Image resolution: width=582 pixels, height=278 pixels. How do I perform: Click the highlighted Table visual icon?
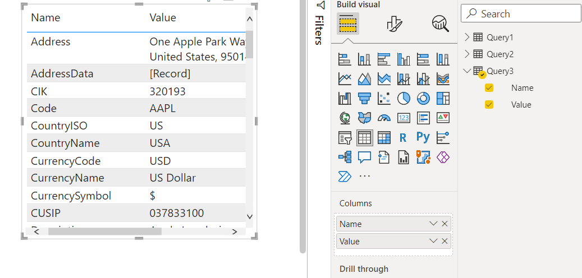(x=364, y=137)
